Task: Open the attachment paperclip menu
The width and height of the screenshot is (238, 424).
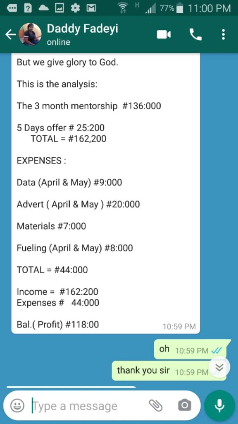Action: tap(156, 406)
